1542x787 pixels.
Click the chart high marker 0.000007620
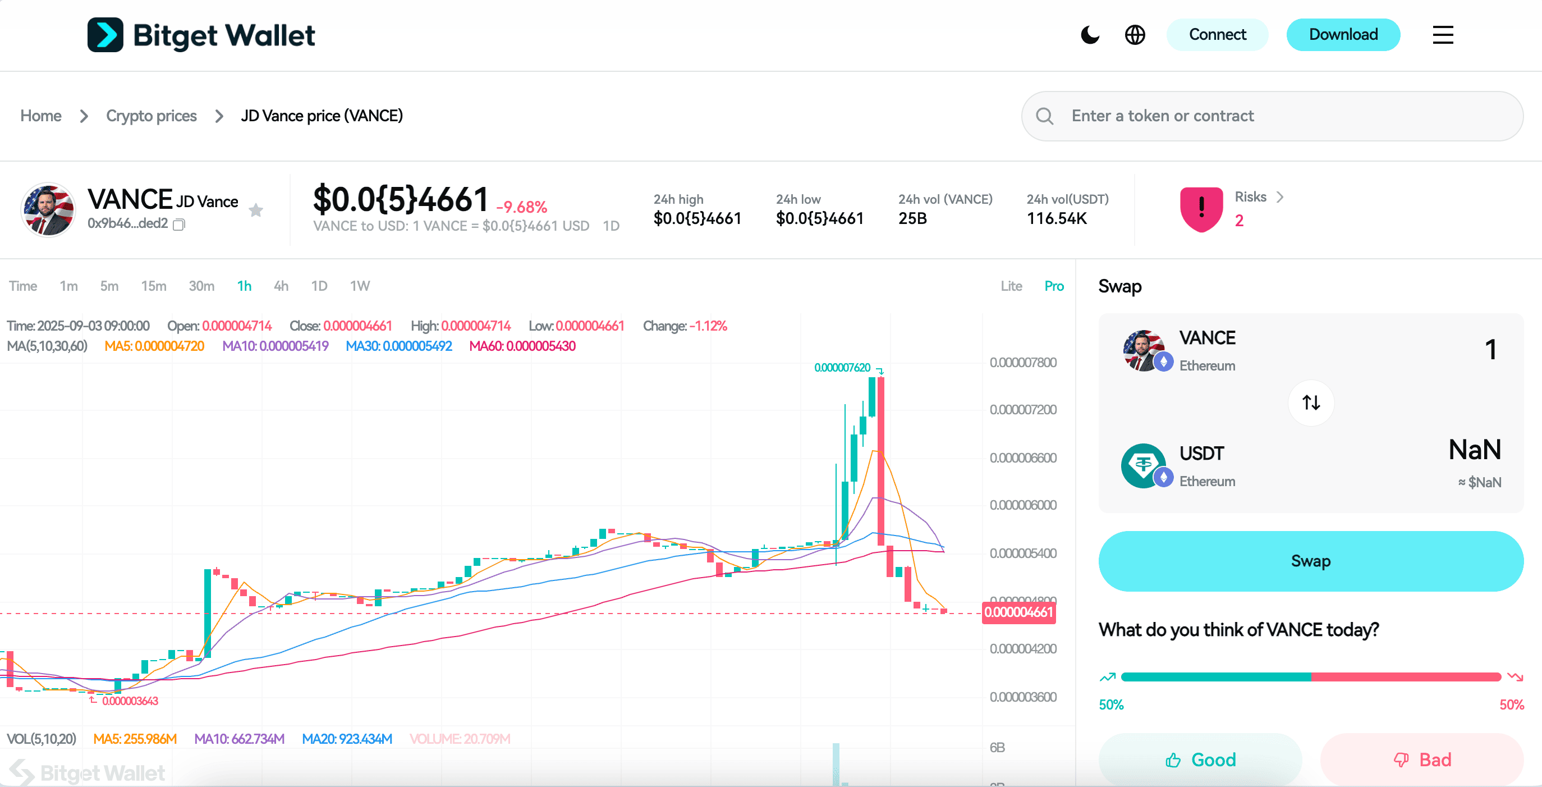tap(842, 367)
